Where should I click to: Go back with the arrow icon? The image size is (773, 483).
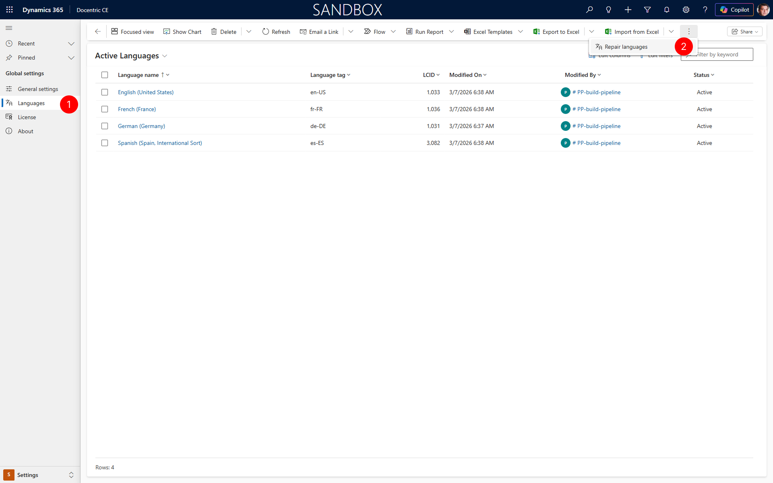[98, 31]
